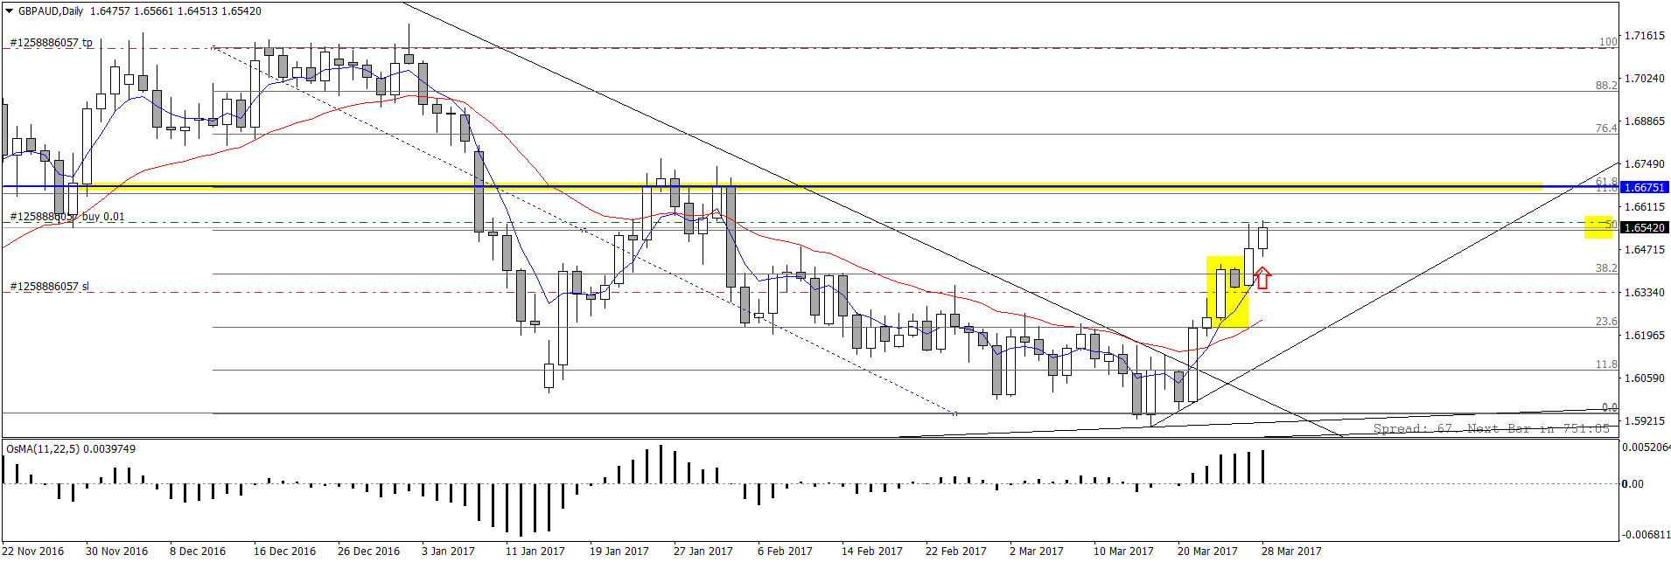
Task: Click the -0.006811 OsMA scale value
Action: (x=1646, y=535)
